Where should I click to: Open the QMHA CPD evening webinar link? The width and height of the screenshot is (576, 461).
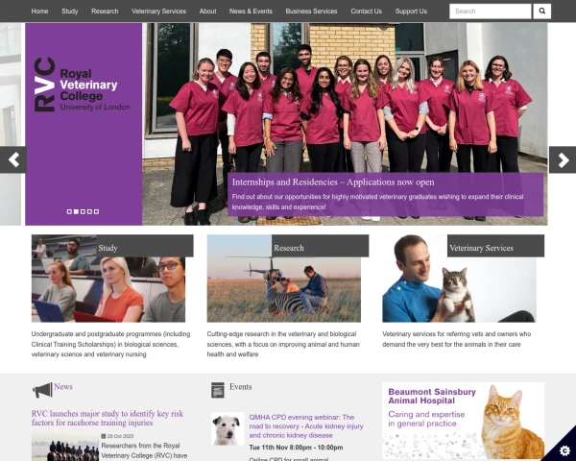(306, 426)
